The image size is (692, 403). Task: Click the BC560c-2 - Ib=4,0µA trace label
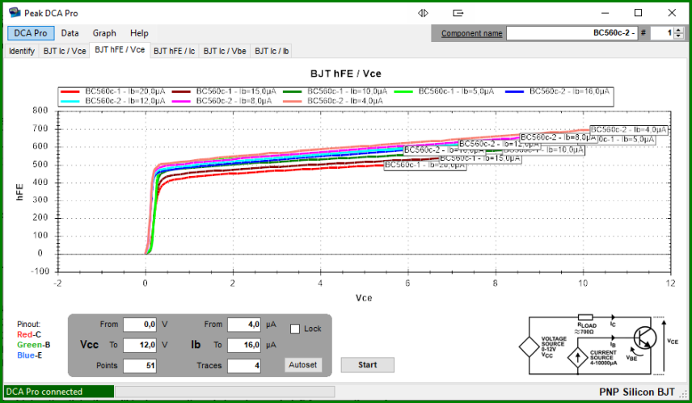(628, 130)
